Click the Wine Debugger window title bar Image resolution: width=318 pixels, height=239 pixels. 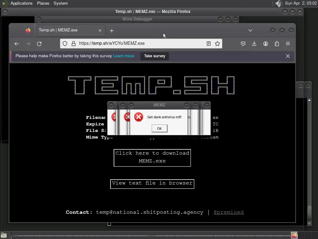[x=137, y=19]
